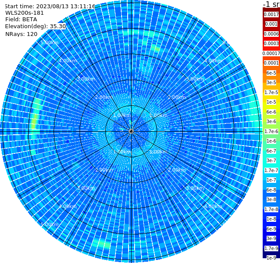The image size is (280, 263).
Task: Click the 1e-6 colorbar label
Action: click(271, 141)
